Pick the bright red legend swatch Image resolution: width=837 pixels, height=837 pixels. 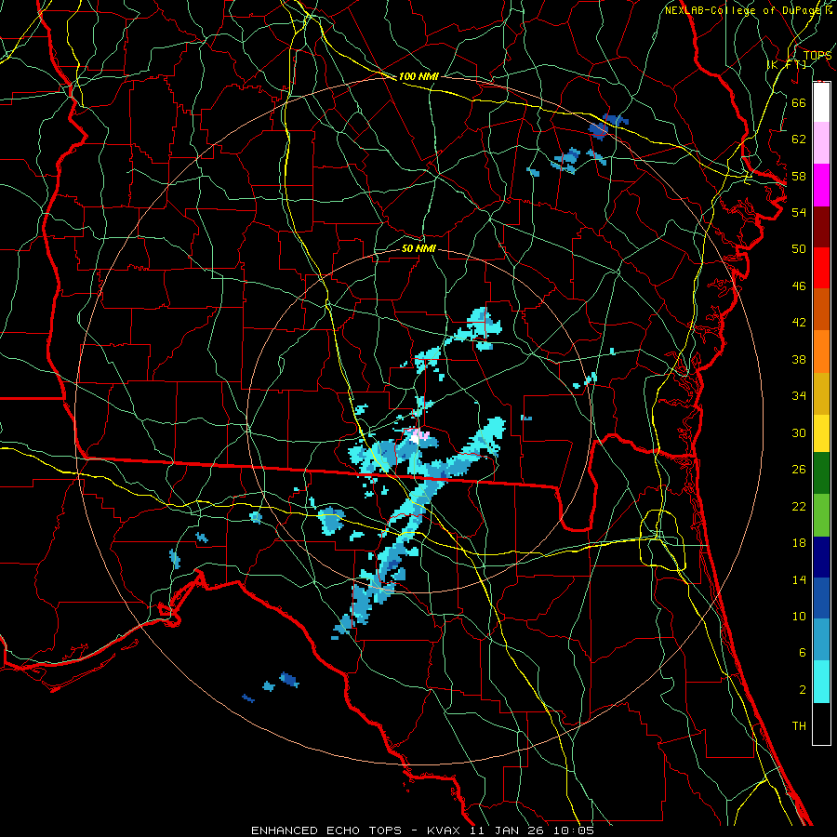821,268
